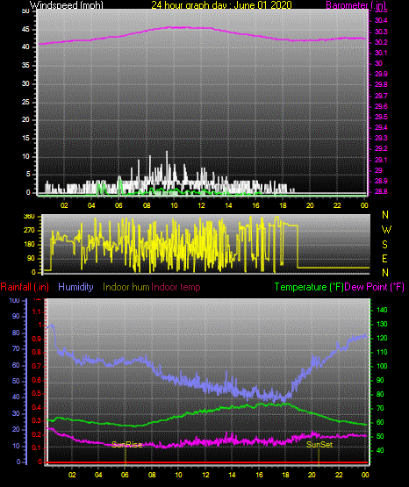
Task: Click the 18 hour label under windspeed chart
Action: pyautogui.click(x=283, y=205)
